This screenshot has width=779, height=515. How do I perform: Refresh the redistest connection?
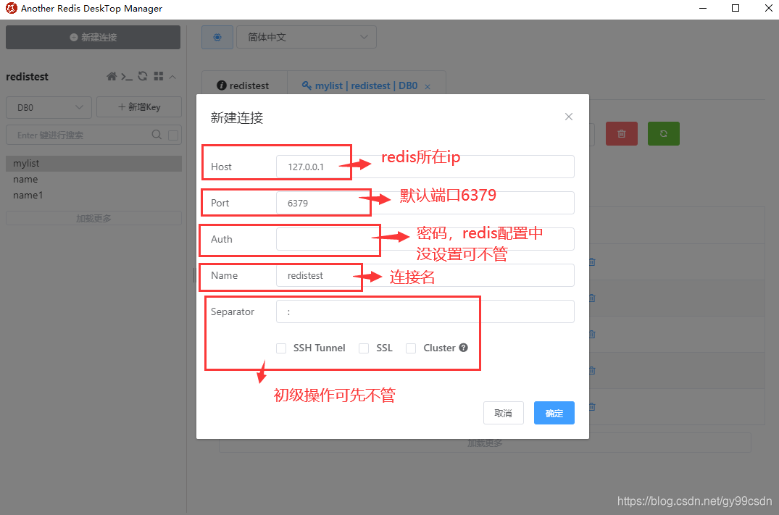(143, 76)
